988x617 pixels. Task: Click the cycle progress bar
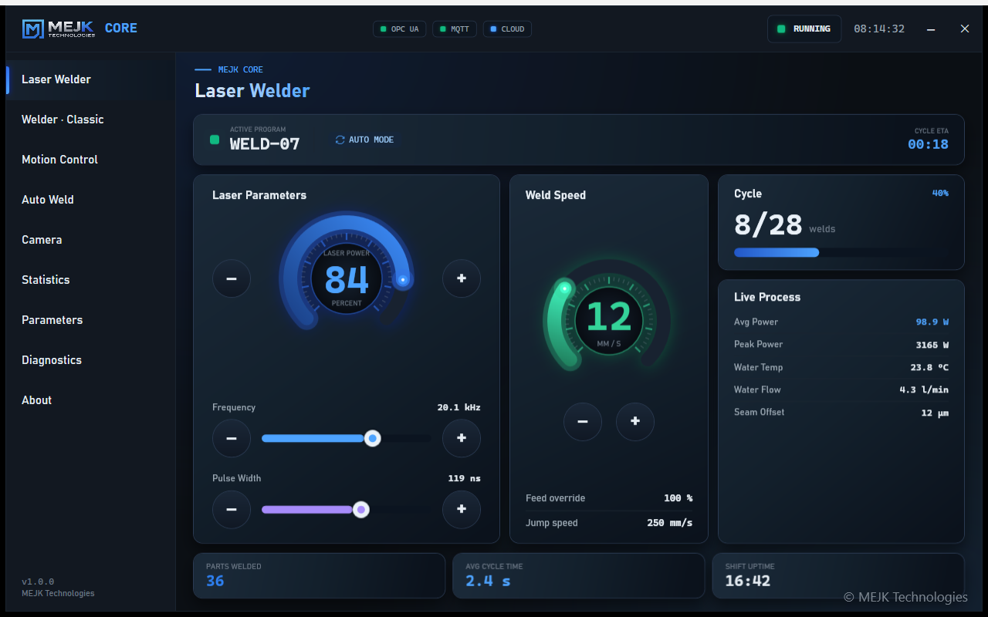(x=841, y=252)
